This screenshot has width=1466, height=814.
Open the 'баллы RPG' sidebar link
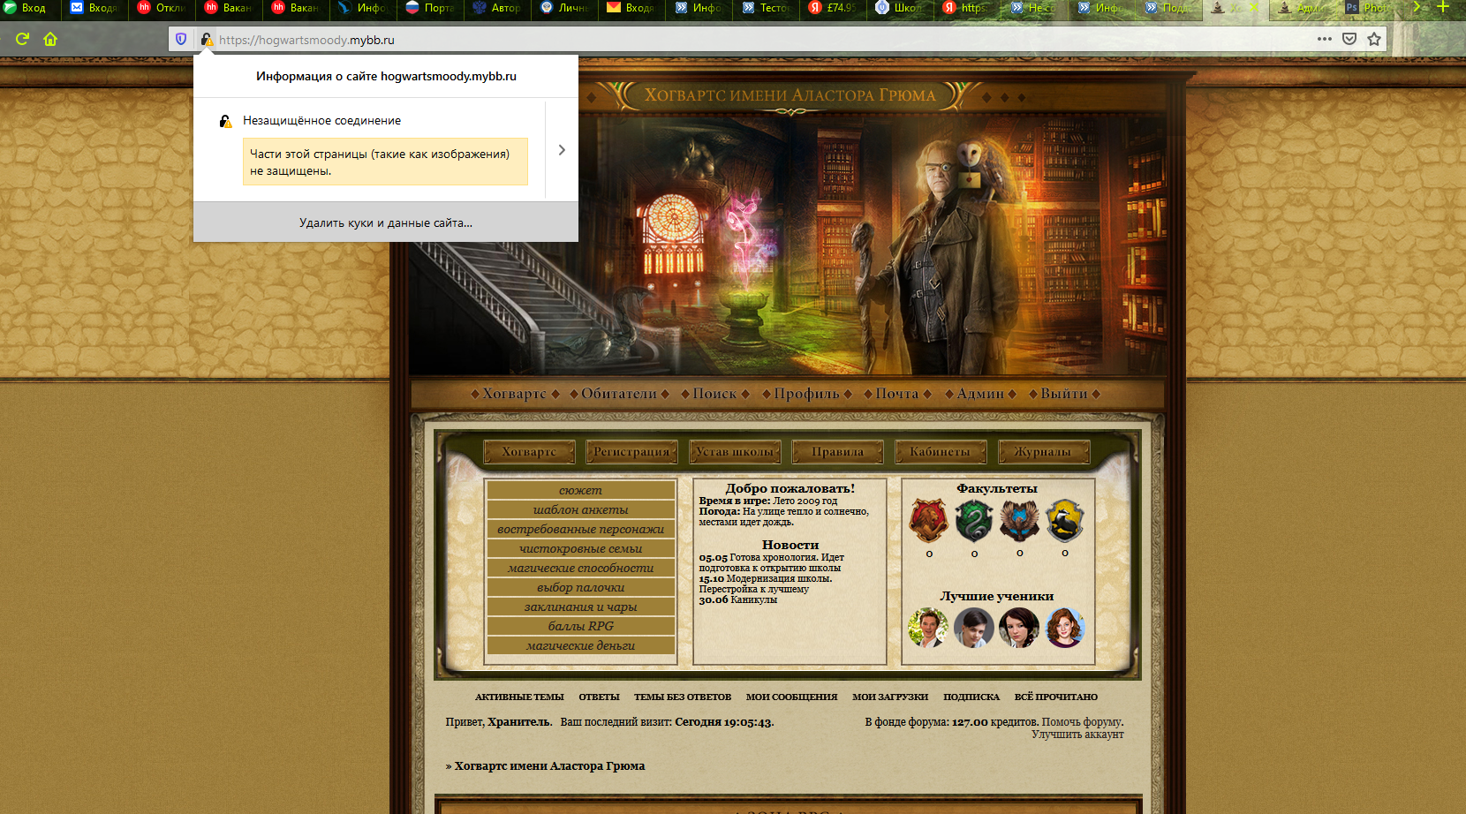pyautogui.click(x=580, y=626)
